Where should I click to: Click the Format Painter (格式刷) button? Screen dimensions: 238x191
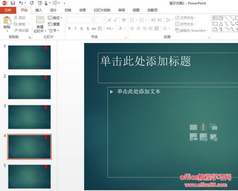21,31
